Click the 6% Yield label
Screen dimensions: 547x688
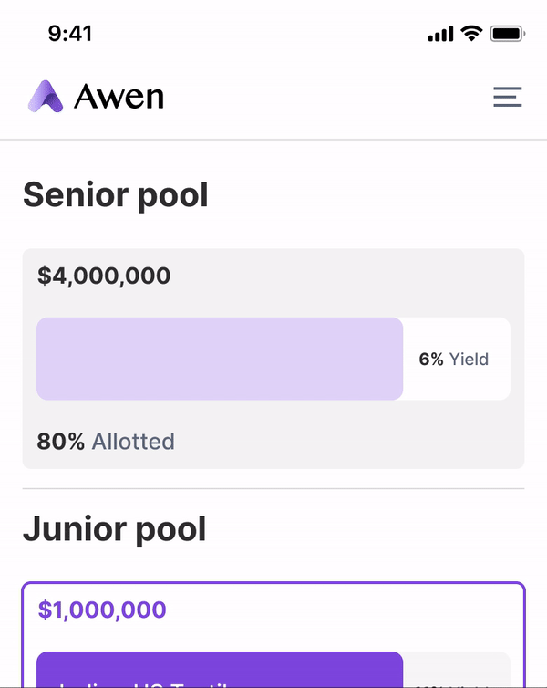[453, 360]
